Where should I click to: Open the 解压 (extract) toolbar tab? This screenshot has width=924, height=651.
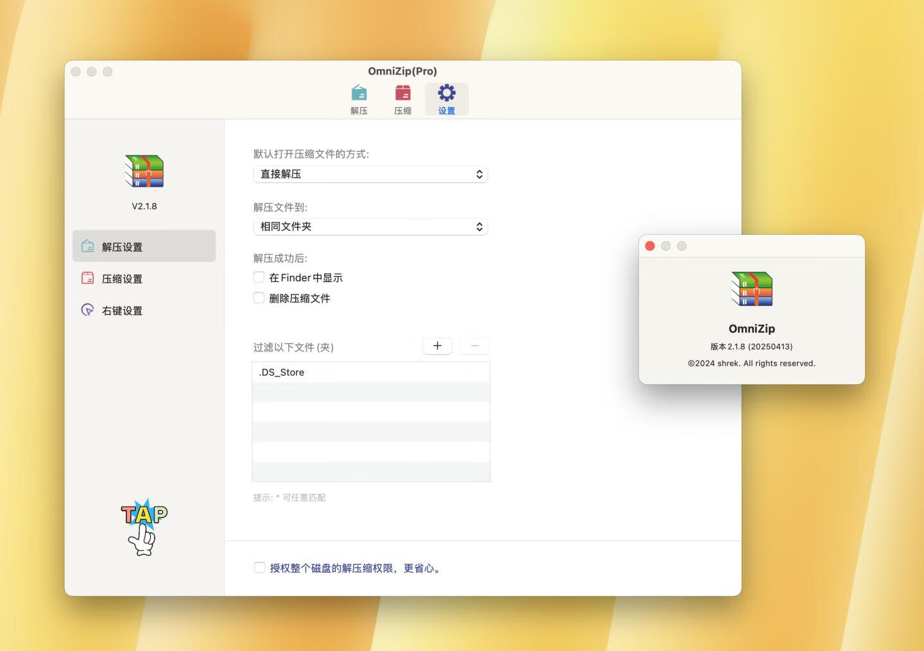tap(359, 99)
